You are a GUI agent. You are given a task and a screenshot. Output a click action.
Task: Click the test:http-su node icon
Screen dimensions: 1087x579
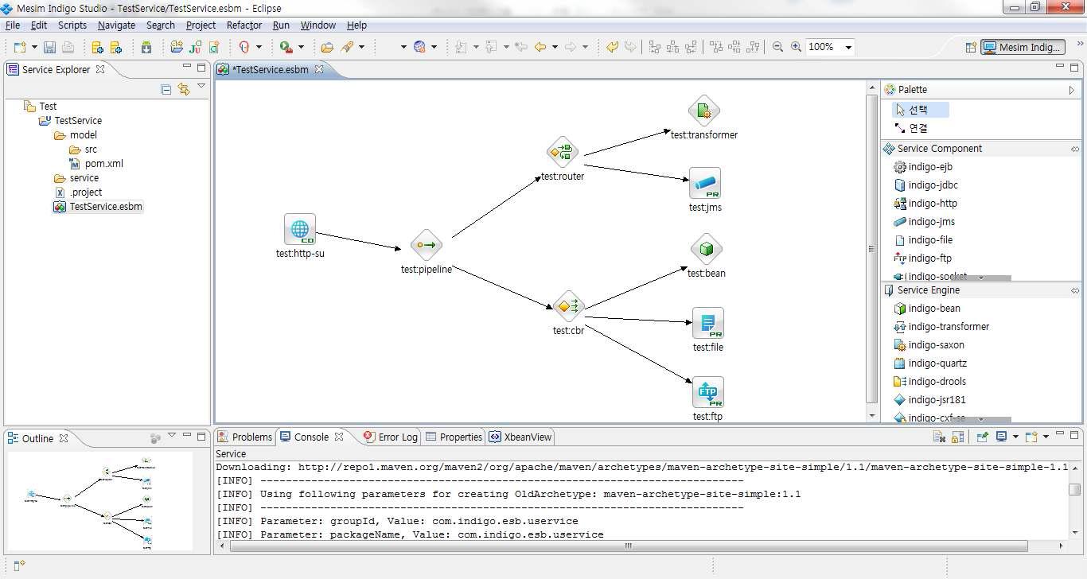point(300,229)
